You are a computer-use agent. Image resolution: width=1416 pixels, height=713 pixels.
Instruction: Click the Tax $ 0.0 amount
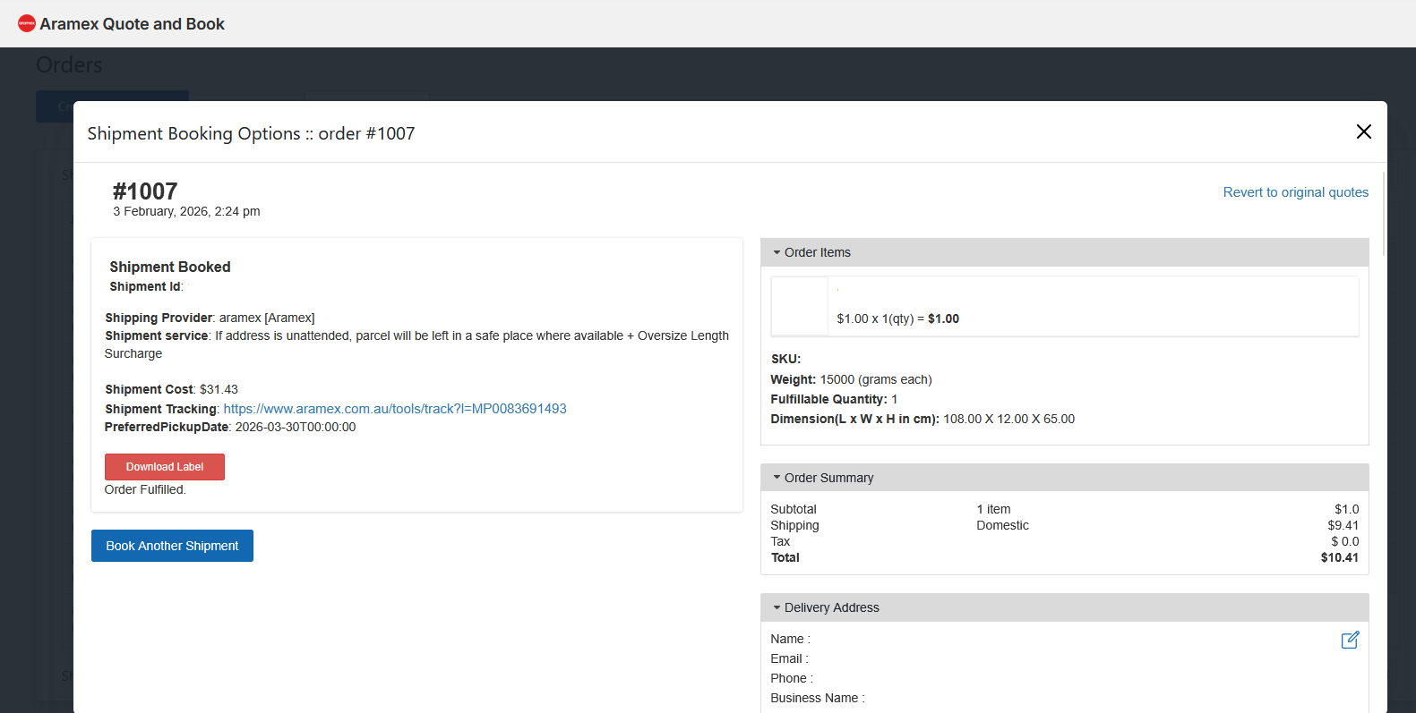1344,541
